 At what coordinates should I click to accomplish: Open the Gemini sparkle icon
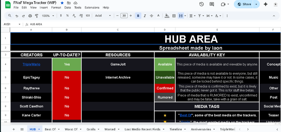tap(266, 4)
